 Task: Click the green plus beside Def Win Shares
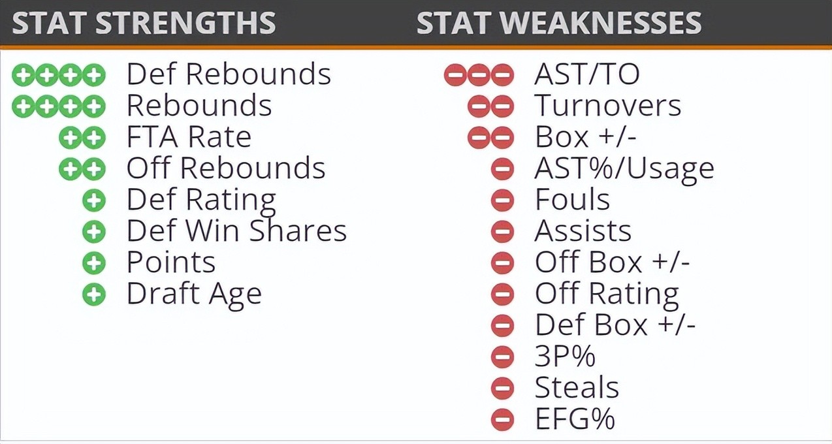94,232
